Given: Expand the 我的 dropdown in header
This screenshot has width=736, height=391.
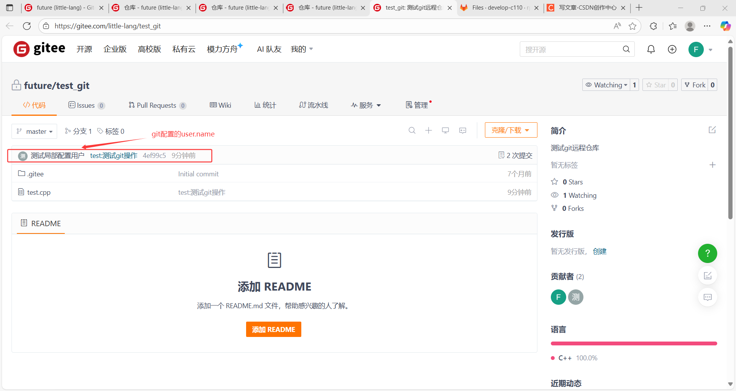Looking at the screenshot, I should [302, 49].
